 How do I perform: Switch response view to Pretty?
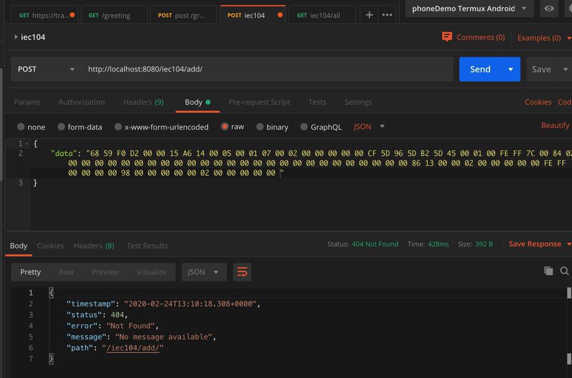(30, 272)
